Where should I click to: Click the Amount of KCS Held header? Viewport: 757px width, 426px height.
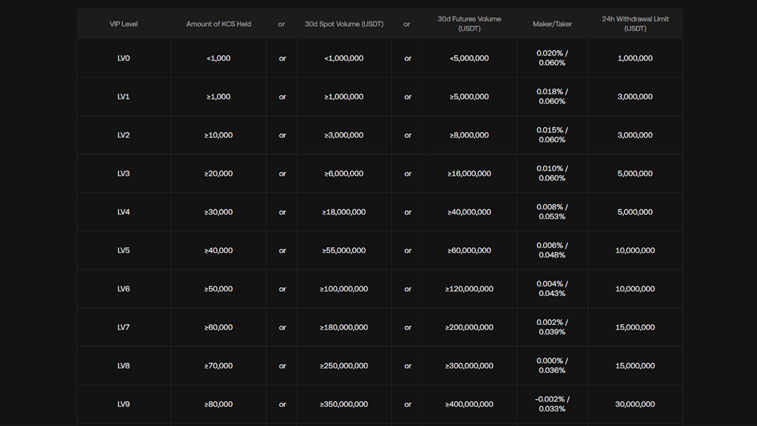218,24
